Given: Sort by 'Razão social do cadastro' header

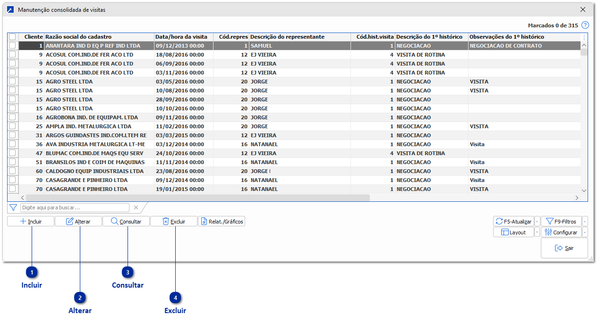Looking at the screenshot, I should coord(99,37).
